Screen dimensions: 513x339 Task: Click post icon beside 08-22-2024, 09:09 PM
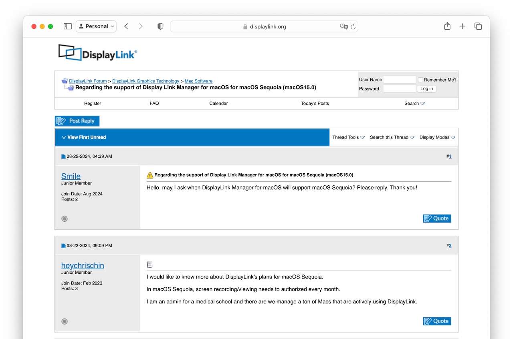[x=63, y=246]
